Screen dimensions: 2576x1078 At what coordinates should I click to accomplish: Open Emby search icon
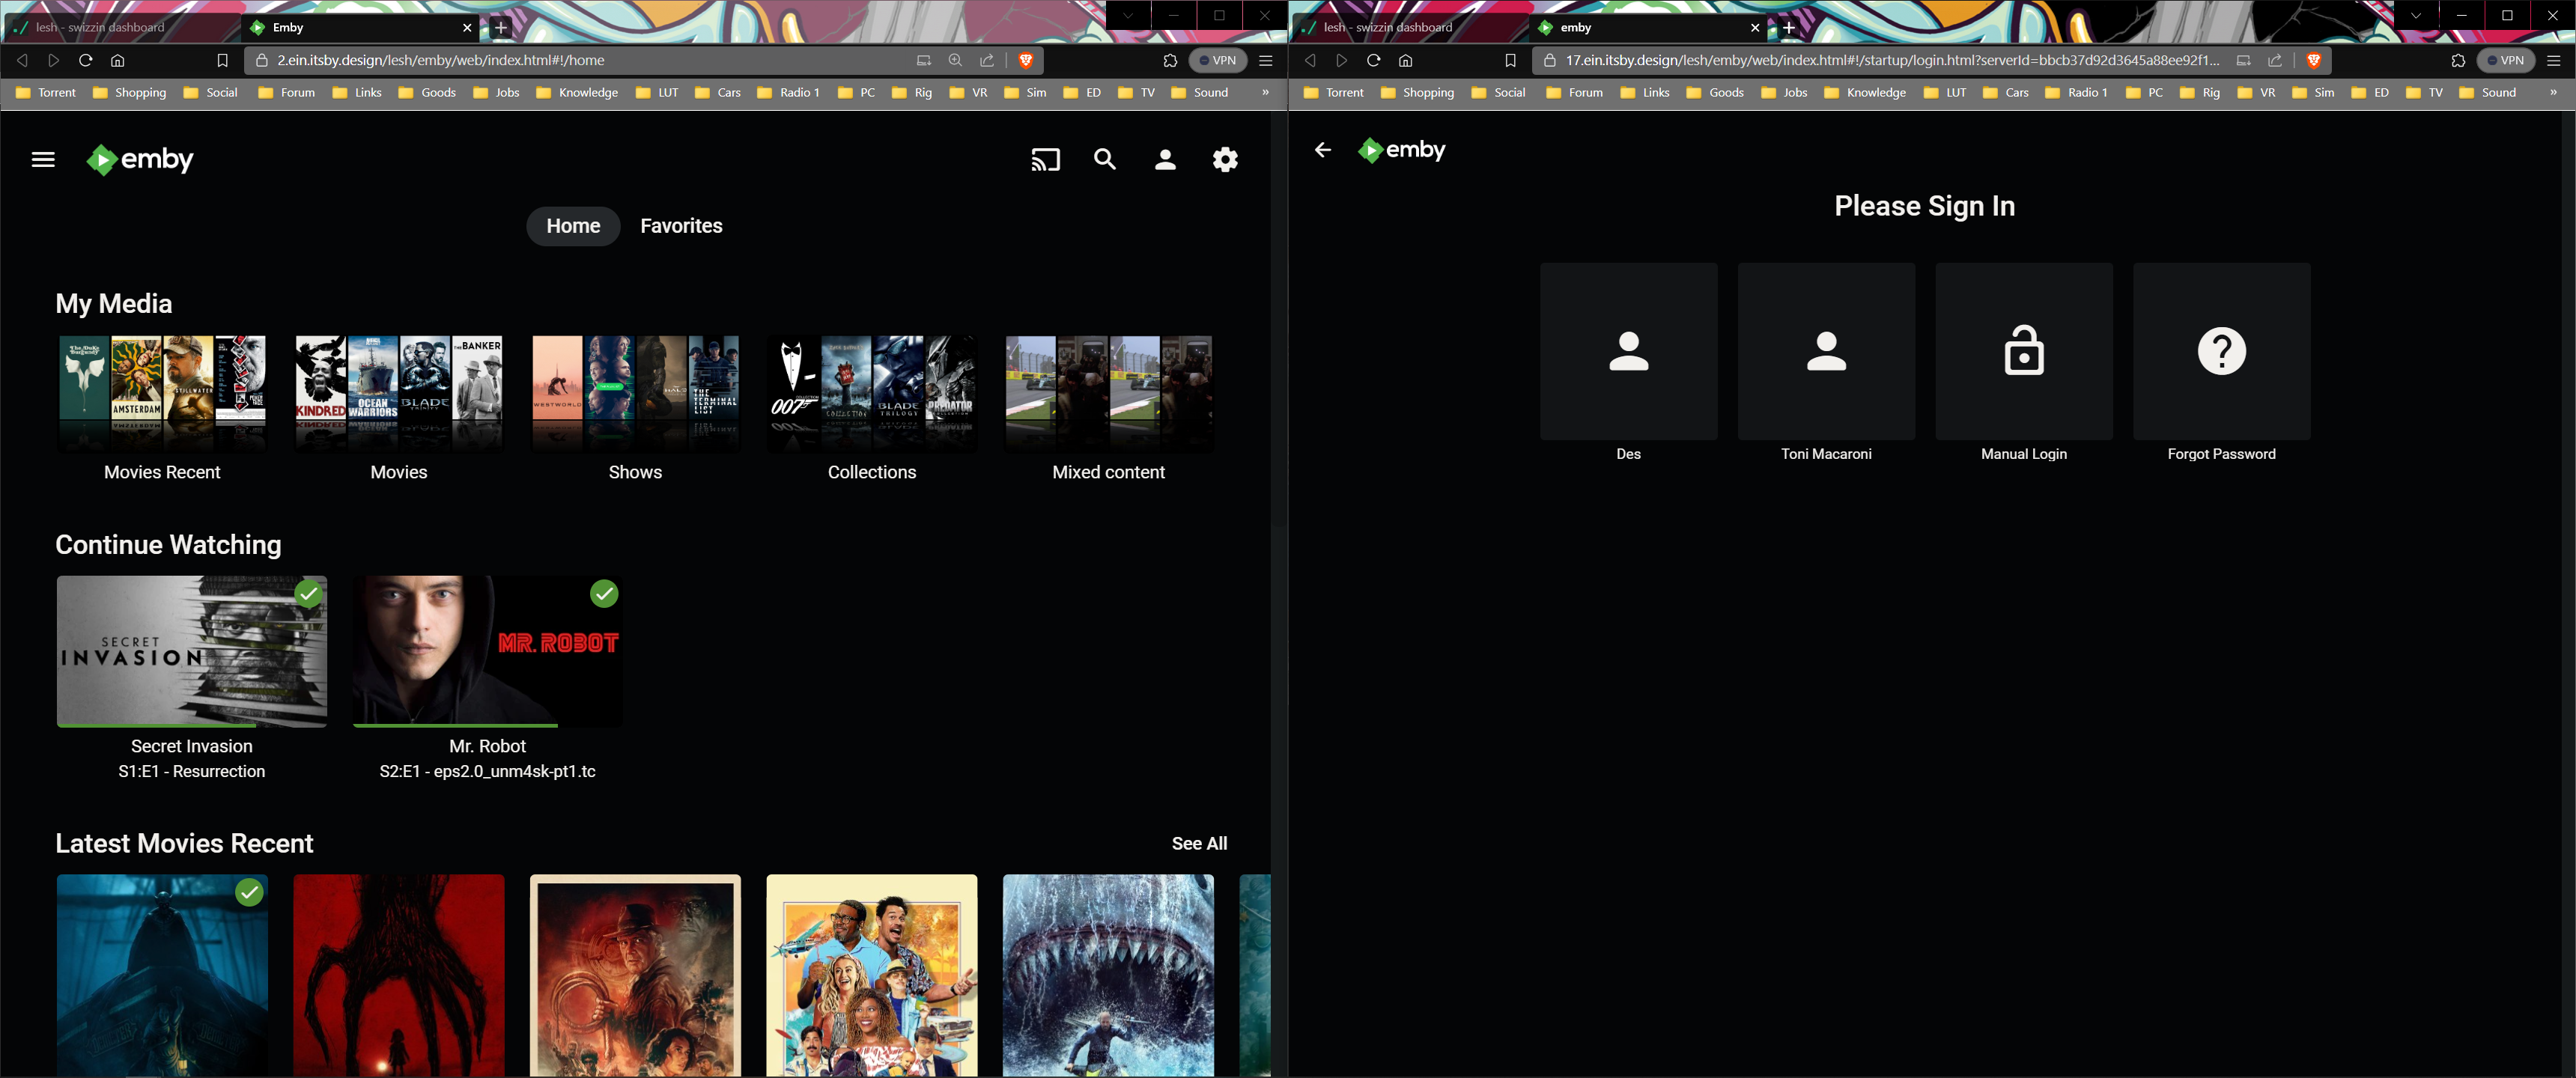click(x=1104, y=160)
